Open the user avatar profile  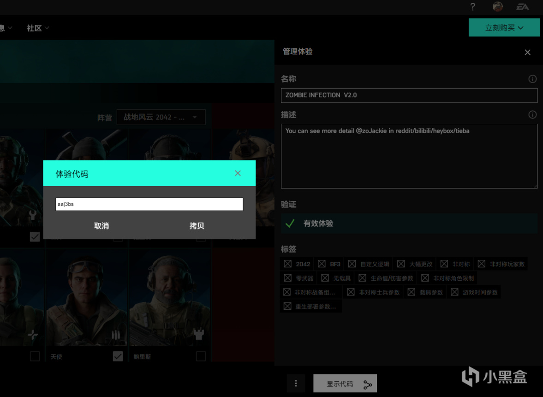coord(498,6)
